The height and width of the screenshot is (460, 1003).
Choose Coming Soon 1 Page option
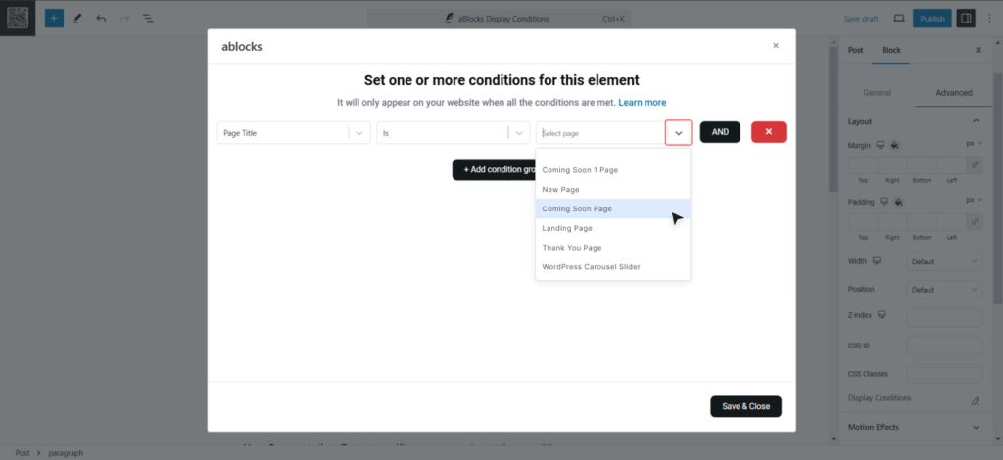point(613,170)
